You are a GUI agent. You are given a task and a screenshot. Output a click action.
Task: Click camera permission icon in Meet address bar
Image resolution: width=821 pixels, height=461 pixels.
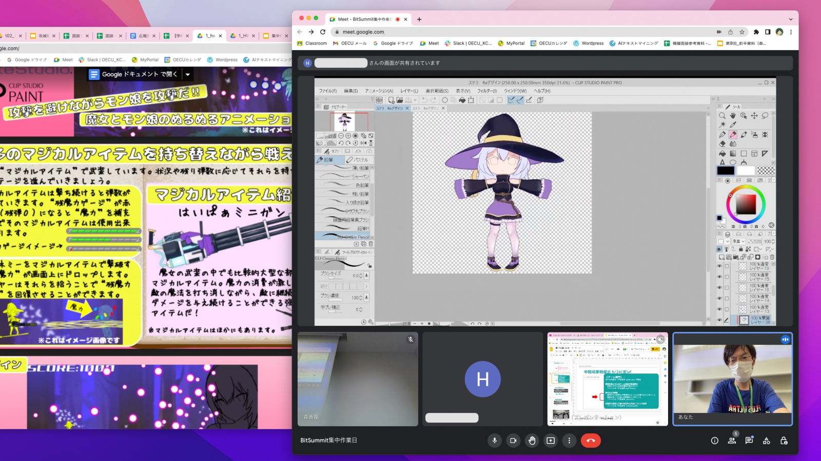click(x=719, y=32)
